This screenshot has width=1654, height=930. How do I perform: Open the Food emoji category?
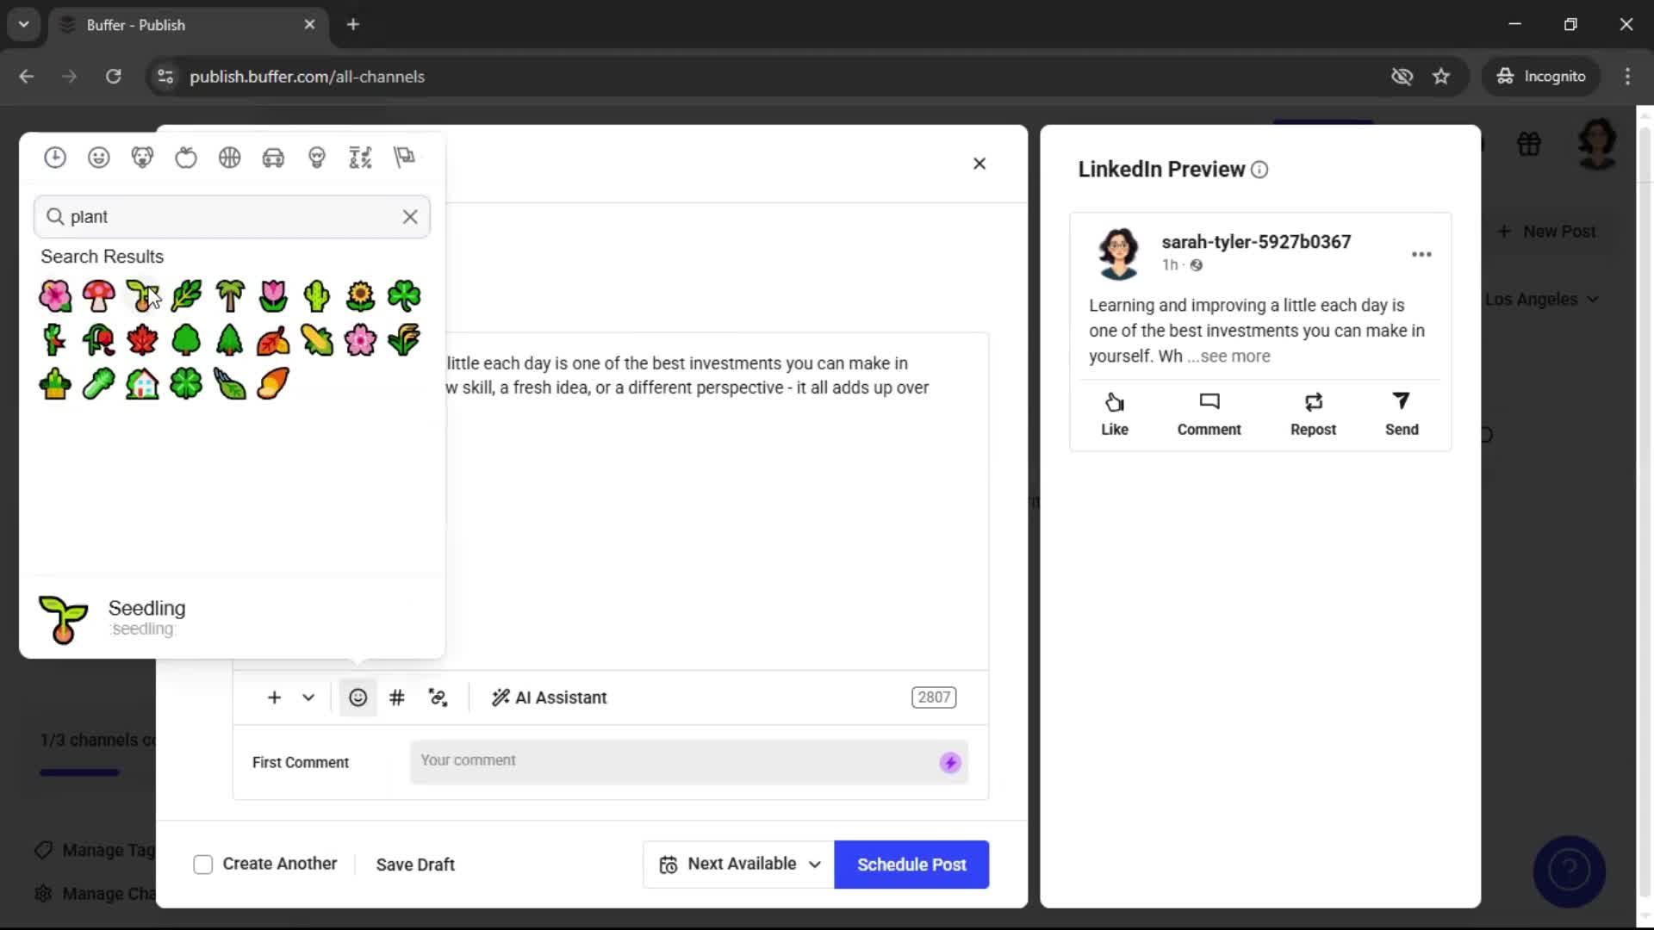186,157
